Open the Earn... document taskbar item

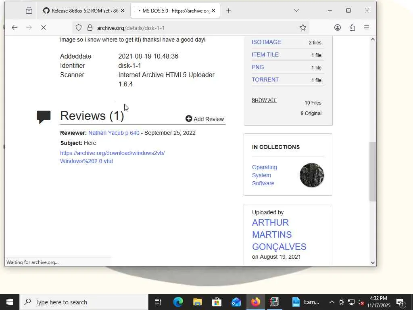[x=306, y=302]
